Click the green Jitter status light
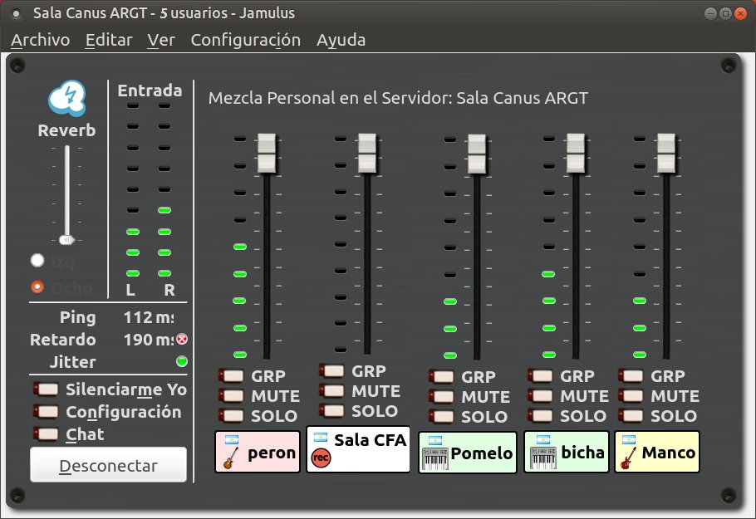Screen dimensions: 756x519 (182, 361)
